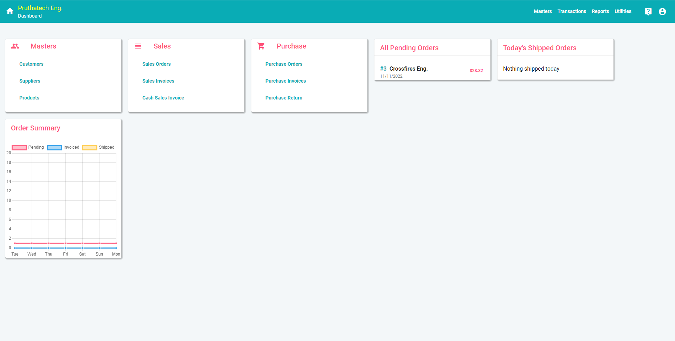Open the Products link

[x=29, y=98]
